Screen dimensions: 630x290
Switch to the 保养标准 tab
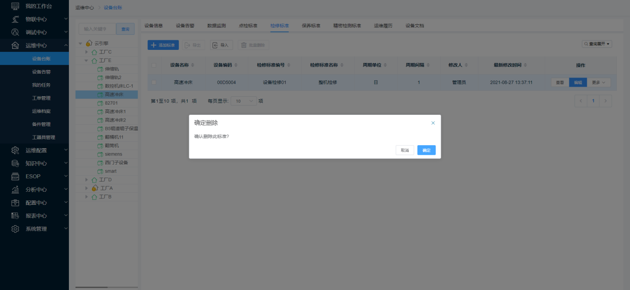click(311, 26)
